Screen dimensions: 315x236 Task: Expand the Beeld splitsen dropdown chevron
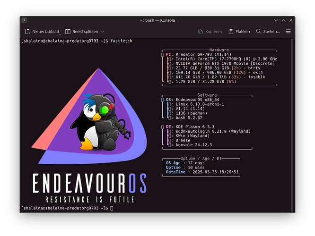103,32
